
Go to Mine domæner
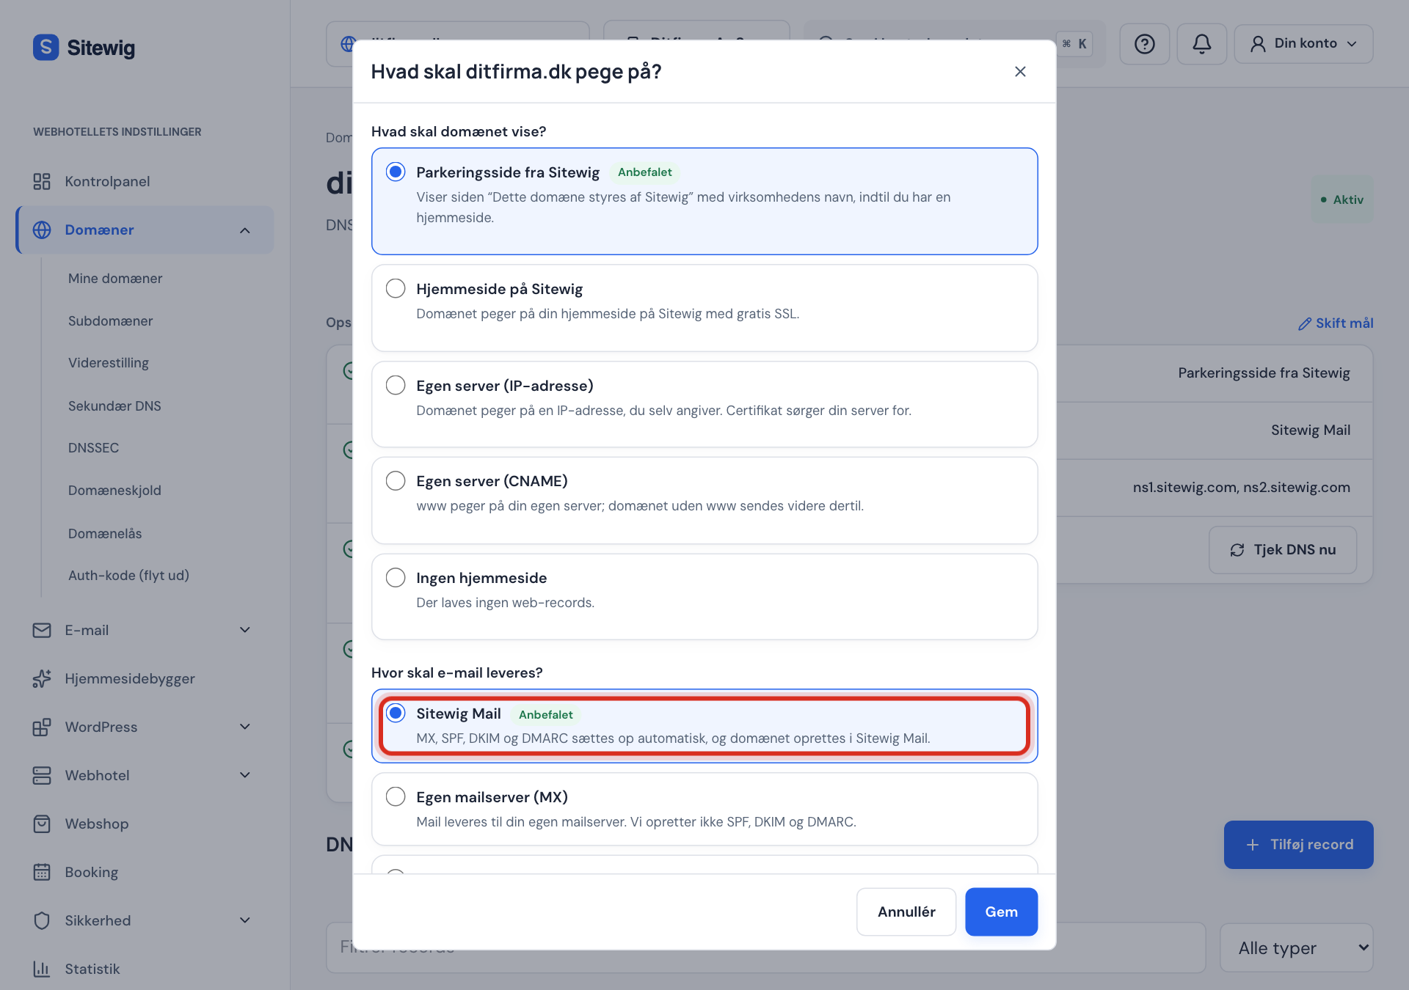click(115, 279)
